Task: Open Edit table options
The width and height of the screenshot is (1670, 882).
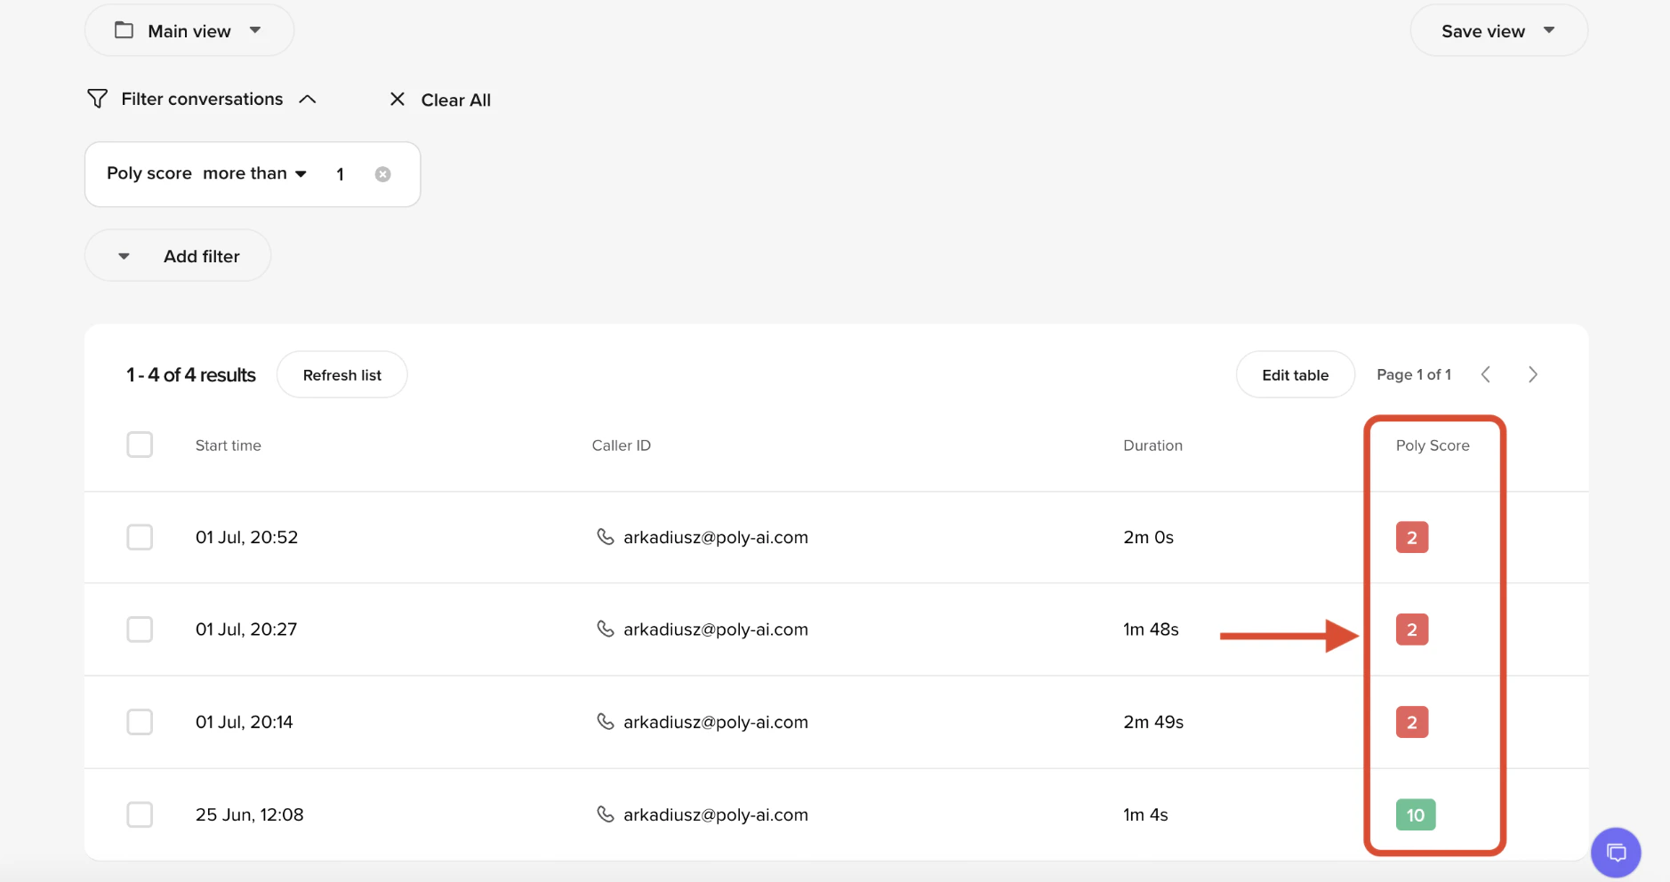Action: coord(1295,375)
